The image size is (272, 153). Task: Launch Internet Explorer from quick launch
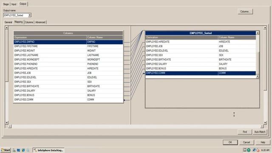point(23,150)
